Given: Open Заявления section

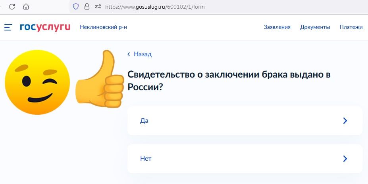Looking at the screenshot, I should pos(277,27).
